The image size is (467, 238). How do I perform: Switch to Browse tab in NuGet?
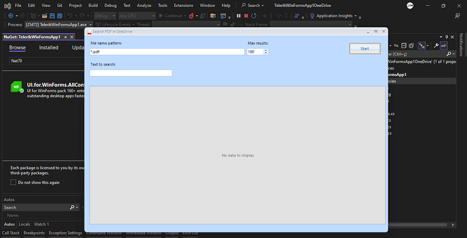(17, 48)
